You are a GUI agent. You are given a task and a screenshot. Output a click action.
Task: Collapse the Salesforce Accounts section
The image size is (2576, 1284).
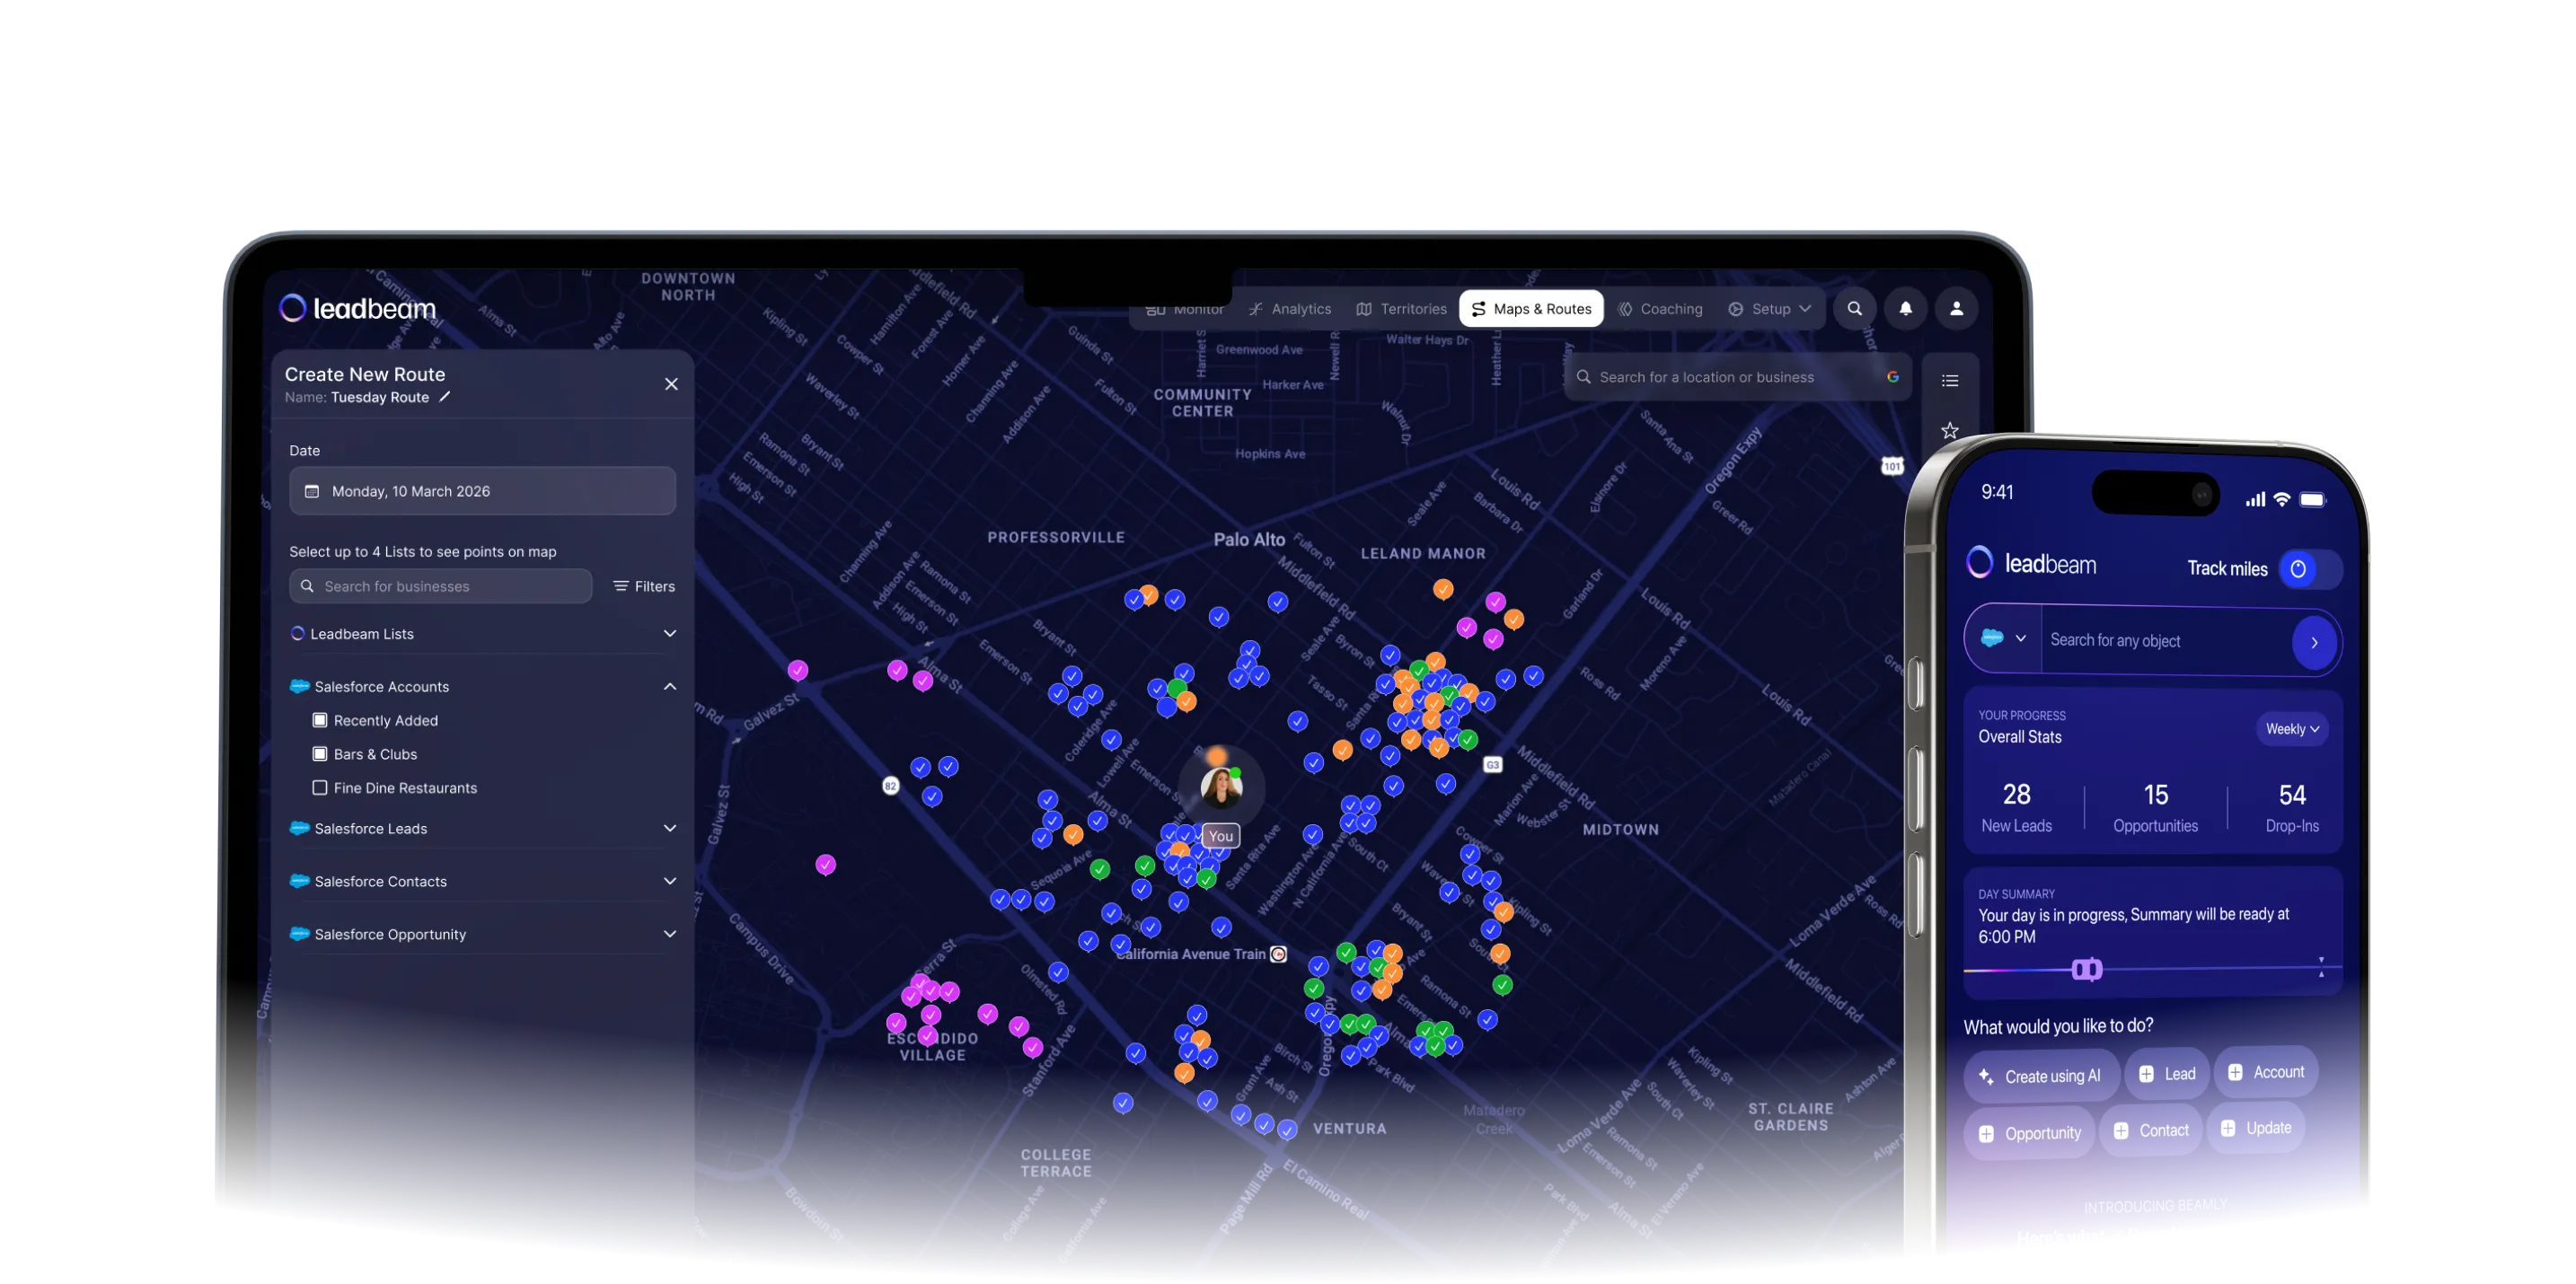pyautogui.click(x=669, y=687)
